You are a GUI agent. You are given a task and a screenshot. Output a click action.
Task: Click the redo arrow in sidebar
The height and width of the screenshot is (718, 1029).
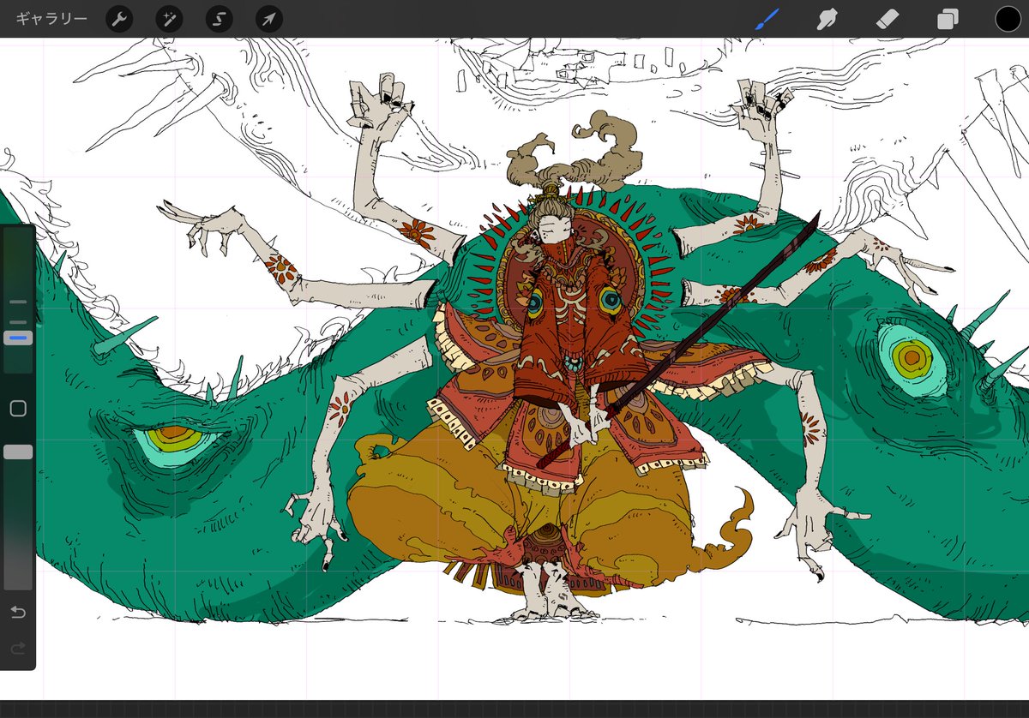pos(18,649)
